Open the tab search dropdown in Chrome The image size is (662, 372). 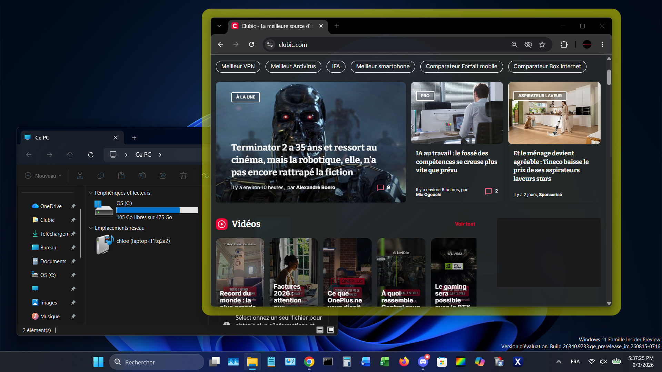(219, 26)
